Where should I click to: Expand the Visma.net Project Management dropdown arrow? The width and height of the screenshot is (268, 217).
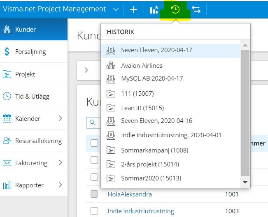point(116,9)
